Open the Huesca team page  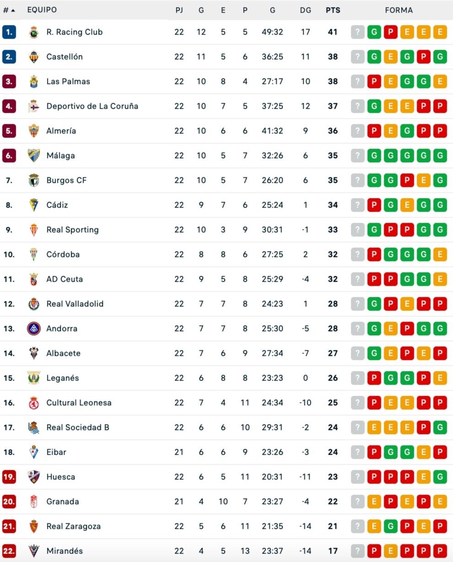pos(61,476)
